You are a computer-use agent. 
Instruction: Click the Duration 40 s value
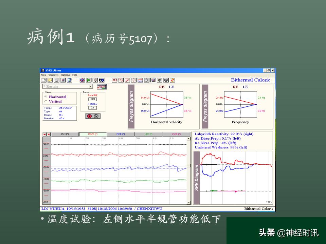(61, 119)
